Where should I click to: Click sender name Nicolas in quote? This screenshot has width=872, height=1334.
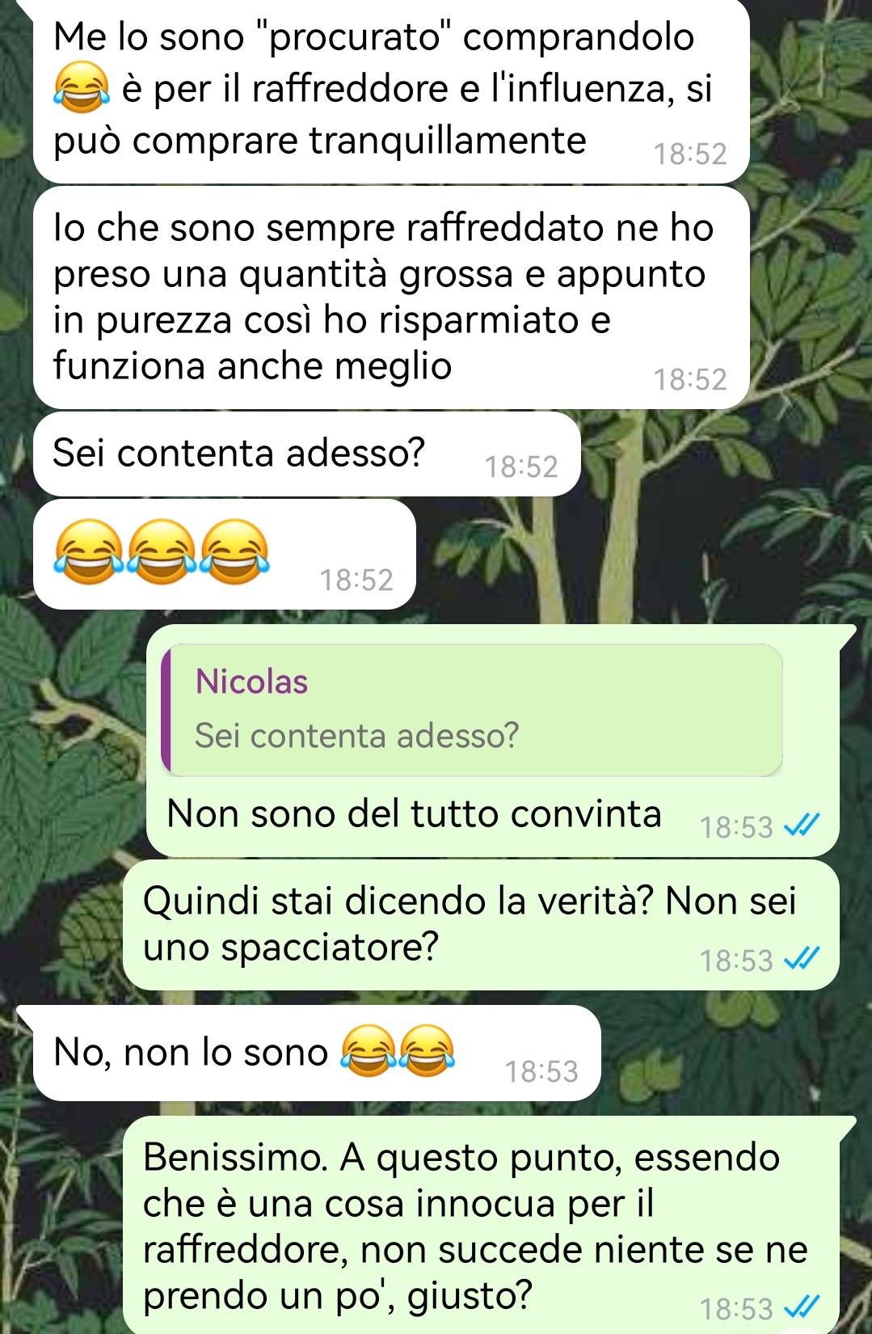[251, 682]
